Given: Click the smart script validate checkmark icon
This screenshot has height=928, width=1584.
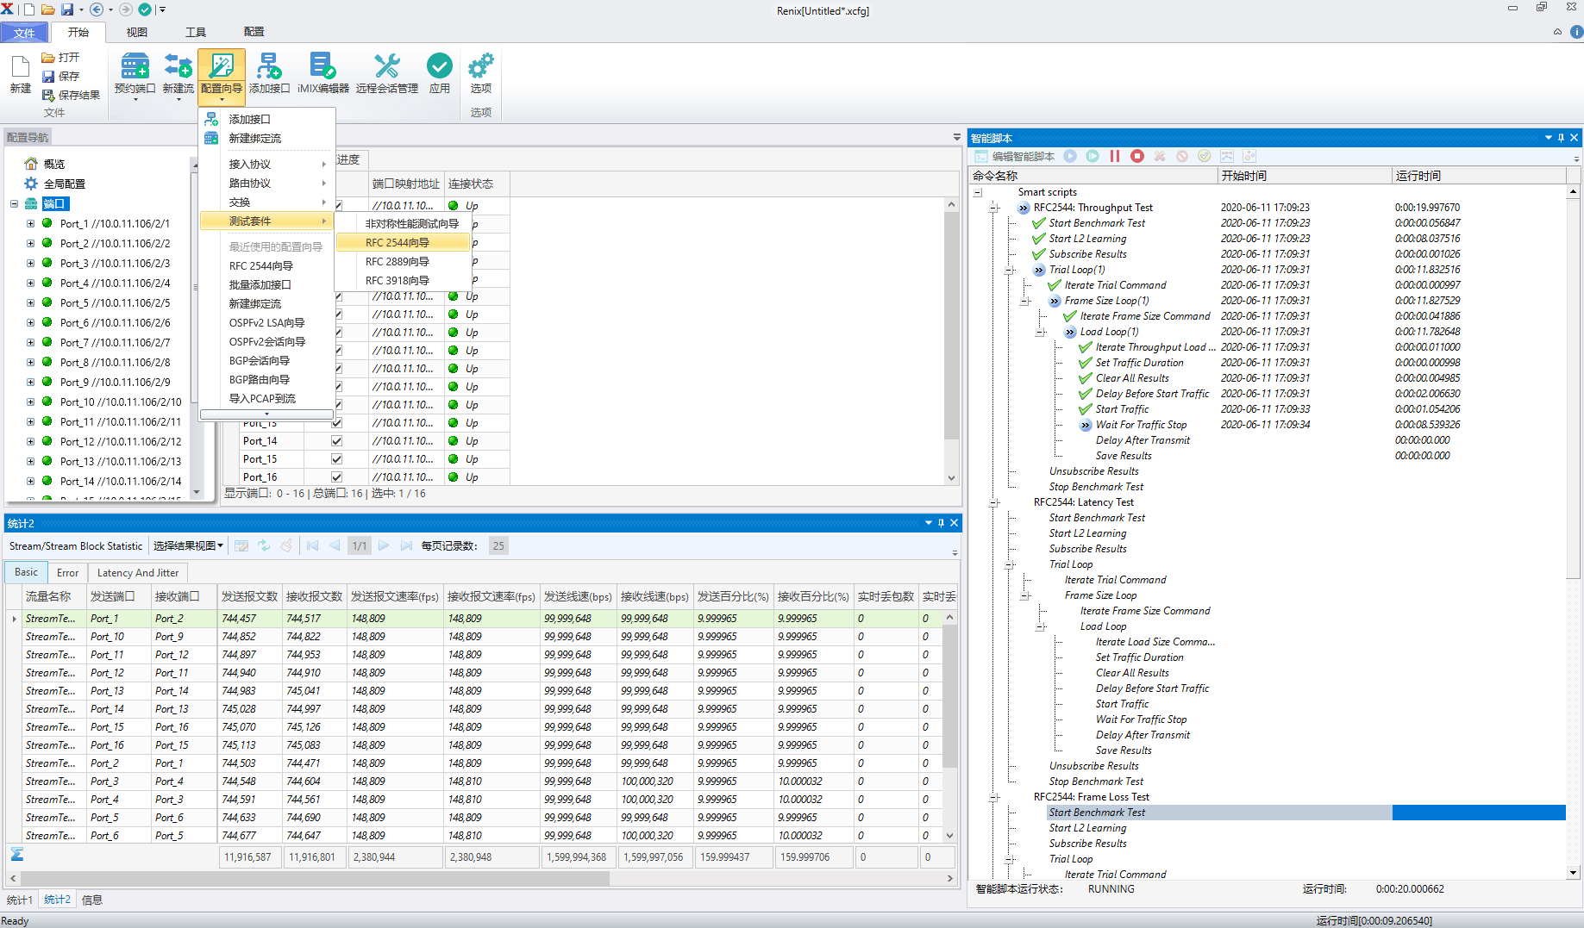Looking at the screenshot, I should point(1205,156).
